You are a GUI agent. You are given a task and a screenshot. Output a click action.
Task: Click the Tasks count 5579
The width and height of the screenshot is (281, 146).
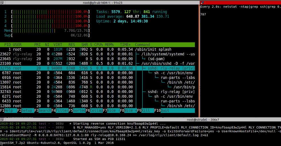coord(116,12)
